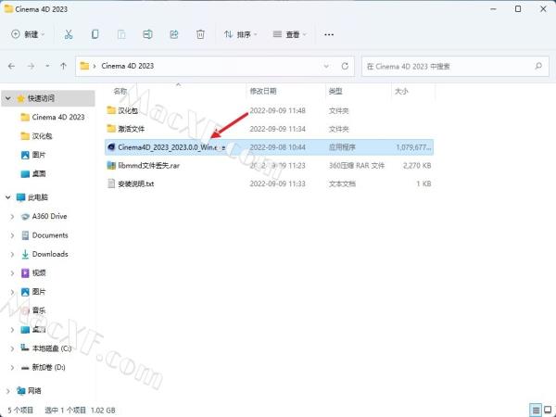Screen dimensions: 556x417
Task: Go forward with the right arrow
Action: click(31, 66)
